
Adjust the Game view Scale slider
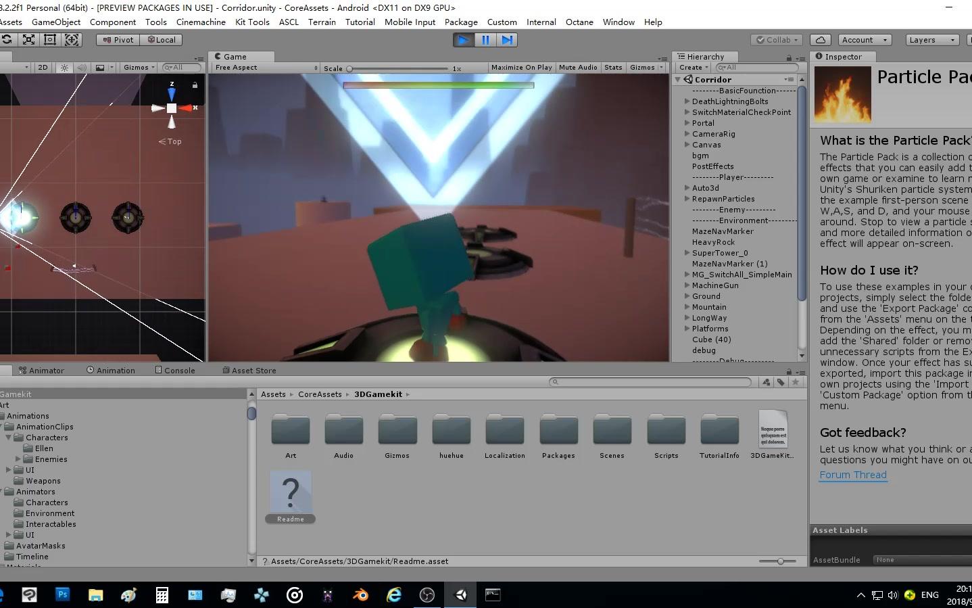coord(397,68)
